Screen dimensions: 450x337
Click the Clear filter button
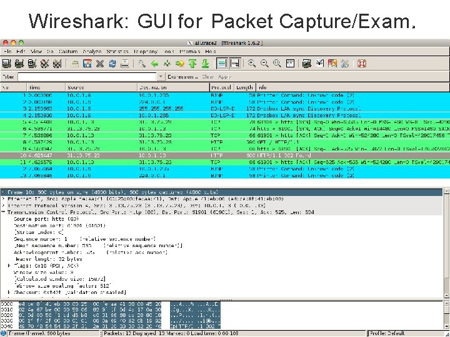click(x=207, y=77)
